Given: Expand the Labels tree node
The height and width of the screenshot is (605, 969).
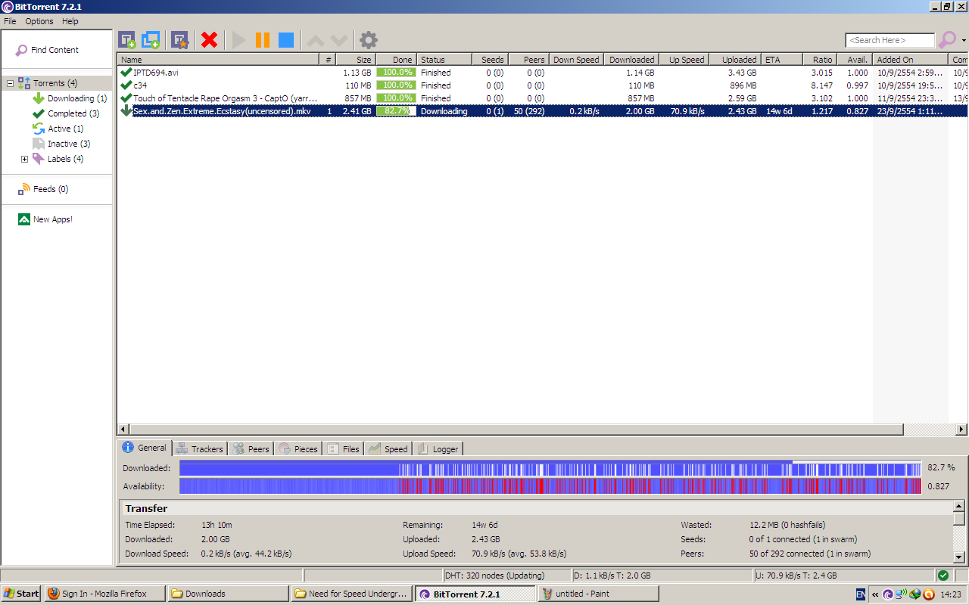Looking at the screenshot, I should pos(24,159).
